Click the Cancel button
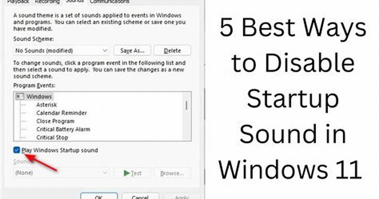The image size is (379, 199). click(140, 196)
